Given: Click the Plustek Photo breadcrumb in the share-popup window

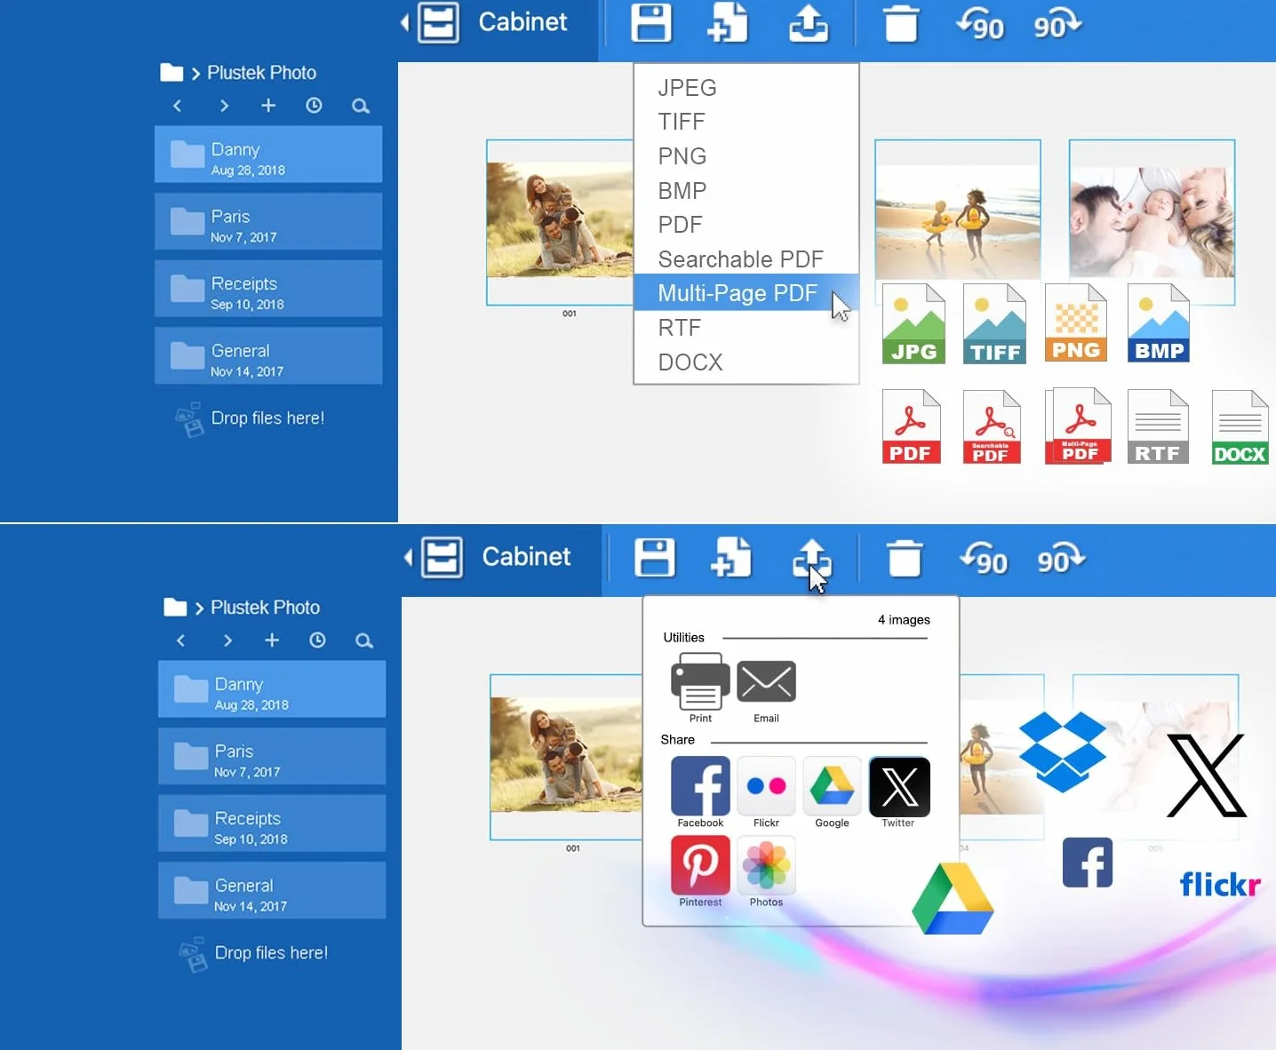Looking at the screenshot, I should point(265,608).
